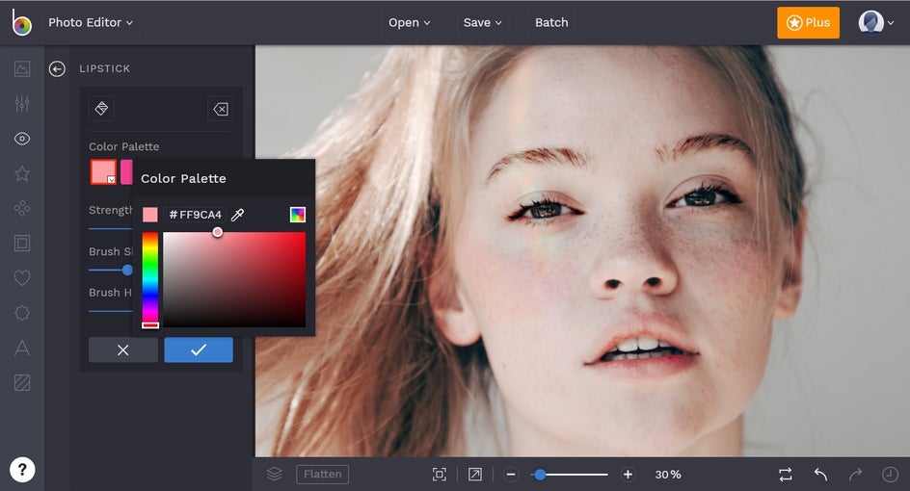Open the user account avatar menu

pos(875,22)
